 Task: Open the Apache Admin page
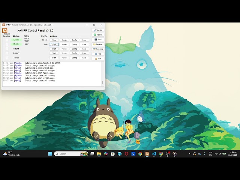64,40
